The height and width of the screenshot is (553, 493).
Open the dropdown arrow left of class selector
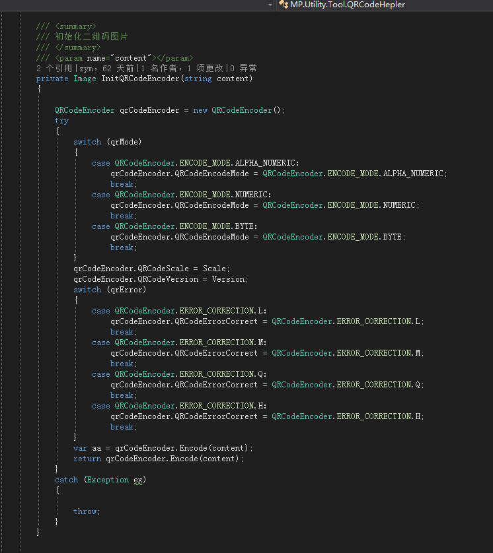[270, 5]
